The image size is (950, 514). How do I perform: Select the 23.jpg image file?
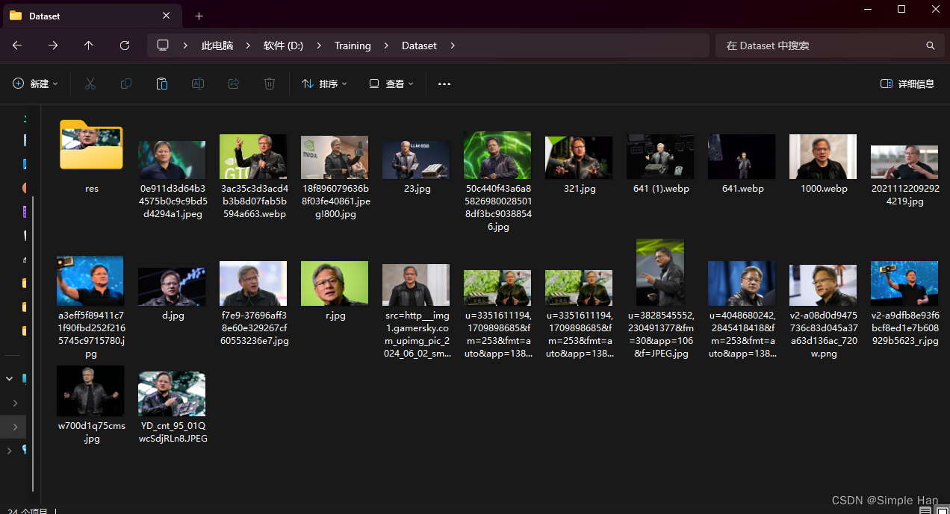(x=416, y=168)
